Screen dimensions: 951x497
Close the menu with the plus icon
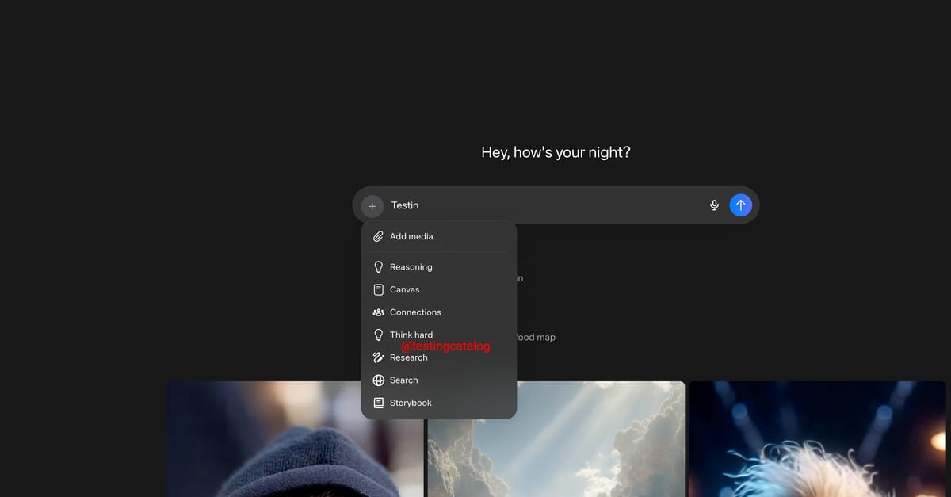click(372, 206)
